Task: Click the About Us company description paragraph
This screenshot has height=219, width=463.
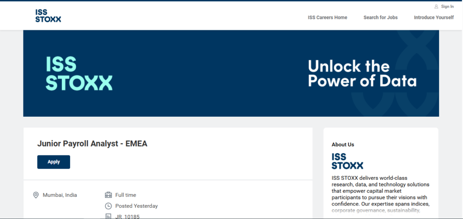Action: [x=380, y=196]
